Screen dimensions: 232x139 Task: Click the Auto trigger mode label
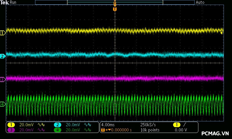[x=200, y=2]
